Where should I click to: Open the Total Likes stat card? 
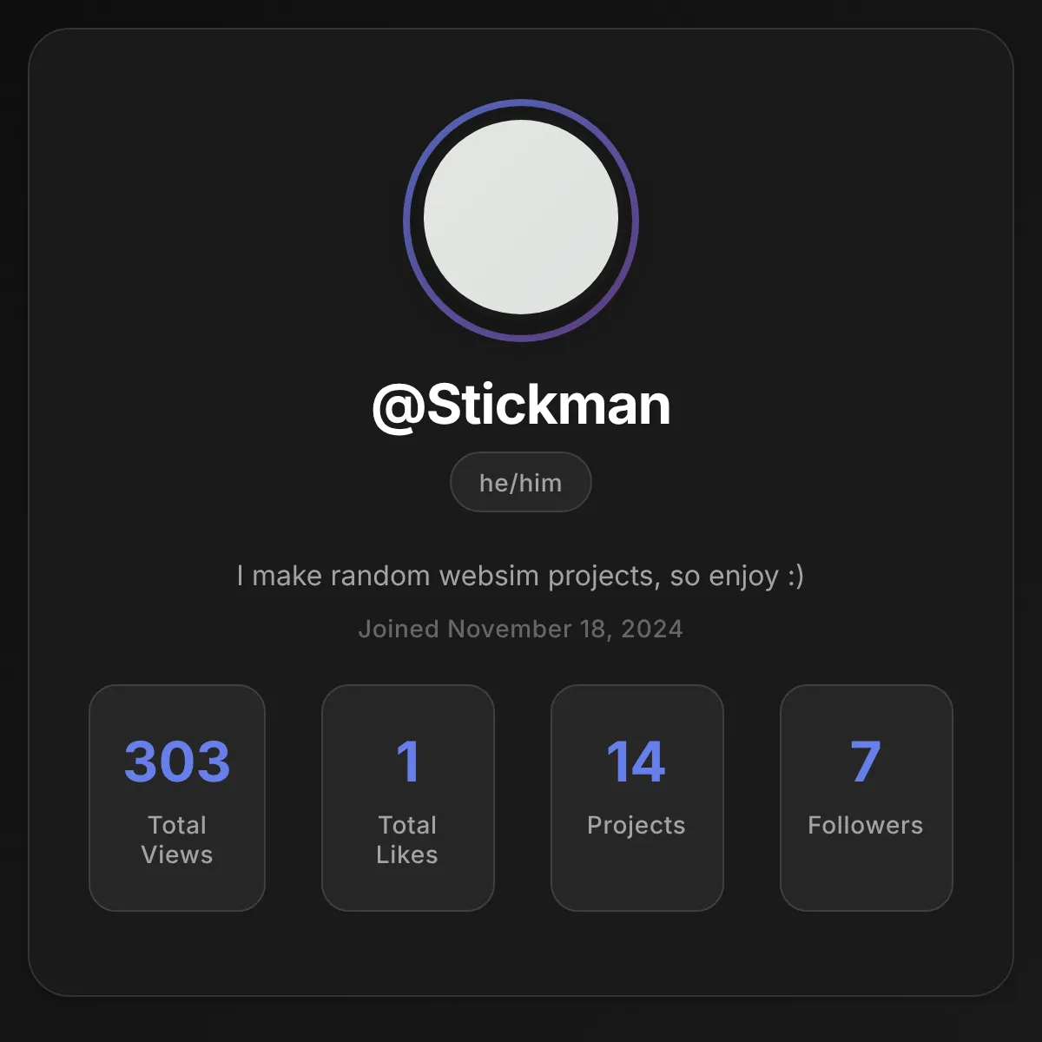point(408,798)
